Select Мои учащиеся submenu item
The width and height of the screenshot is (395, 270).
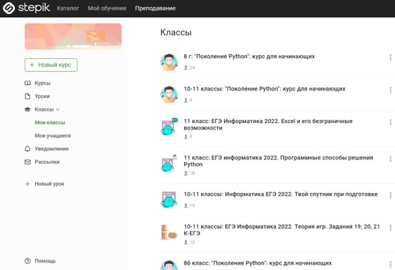click(53, 135)
